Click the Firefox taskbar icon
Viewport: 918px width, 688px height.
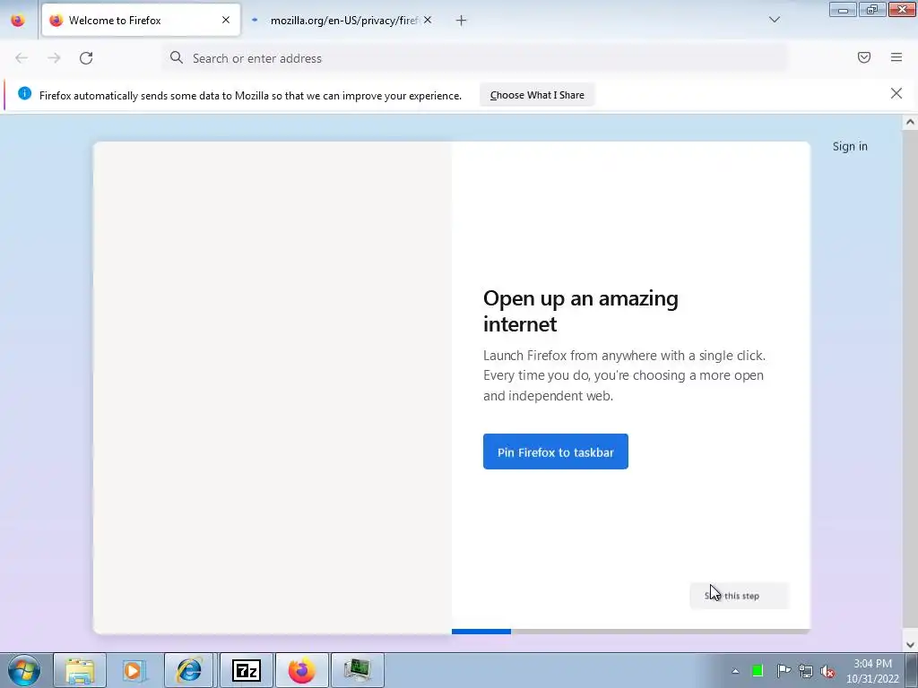[x=301, y=670]
